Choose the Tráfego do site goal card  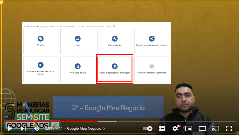[115, 42]
